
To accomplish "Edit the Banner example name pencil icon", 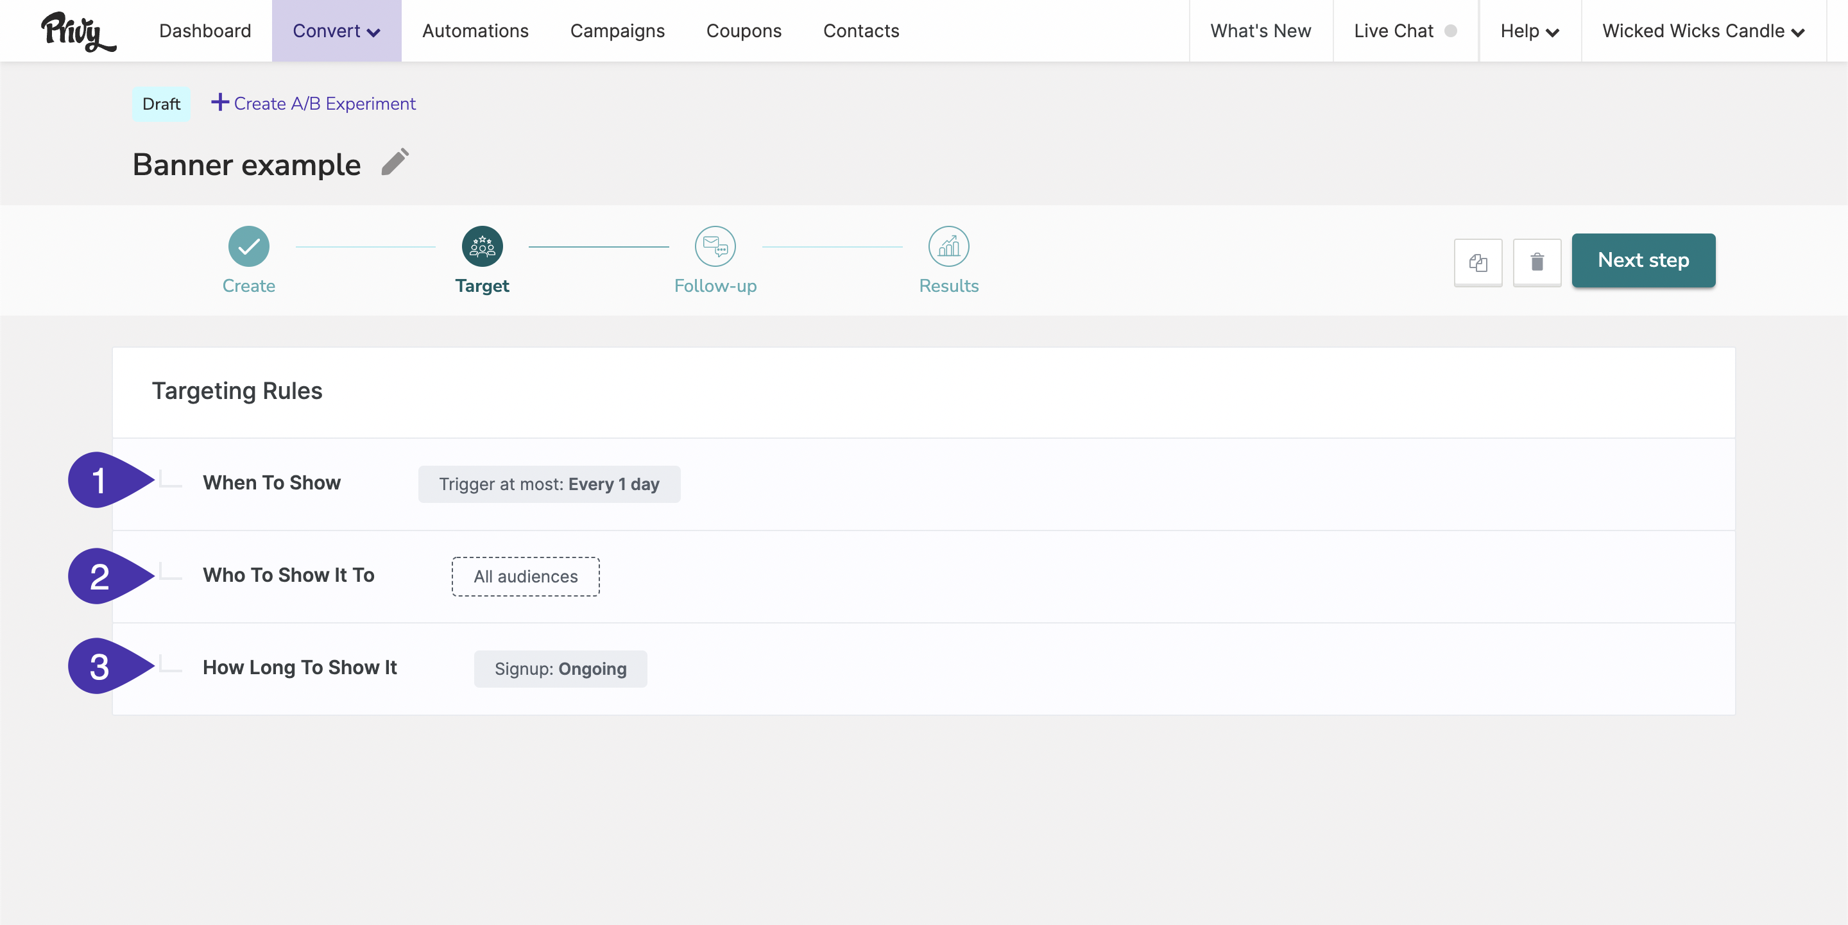I will pos(395,162).
